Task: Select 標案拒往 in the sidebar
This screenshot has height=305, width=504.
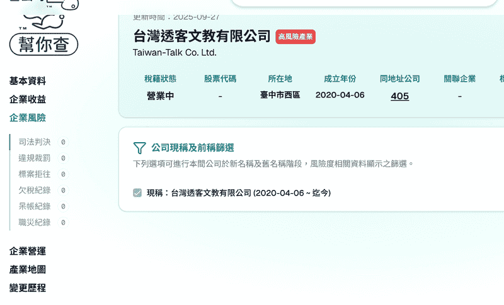Action: pos(35,174)
